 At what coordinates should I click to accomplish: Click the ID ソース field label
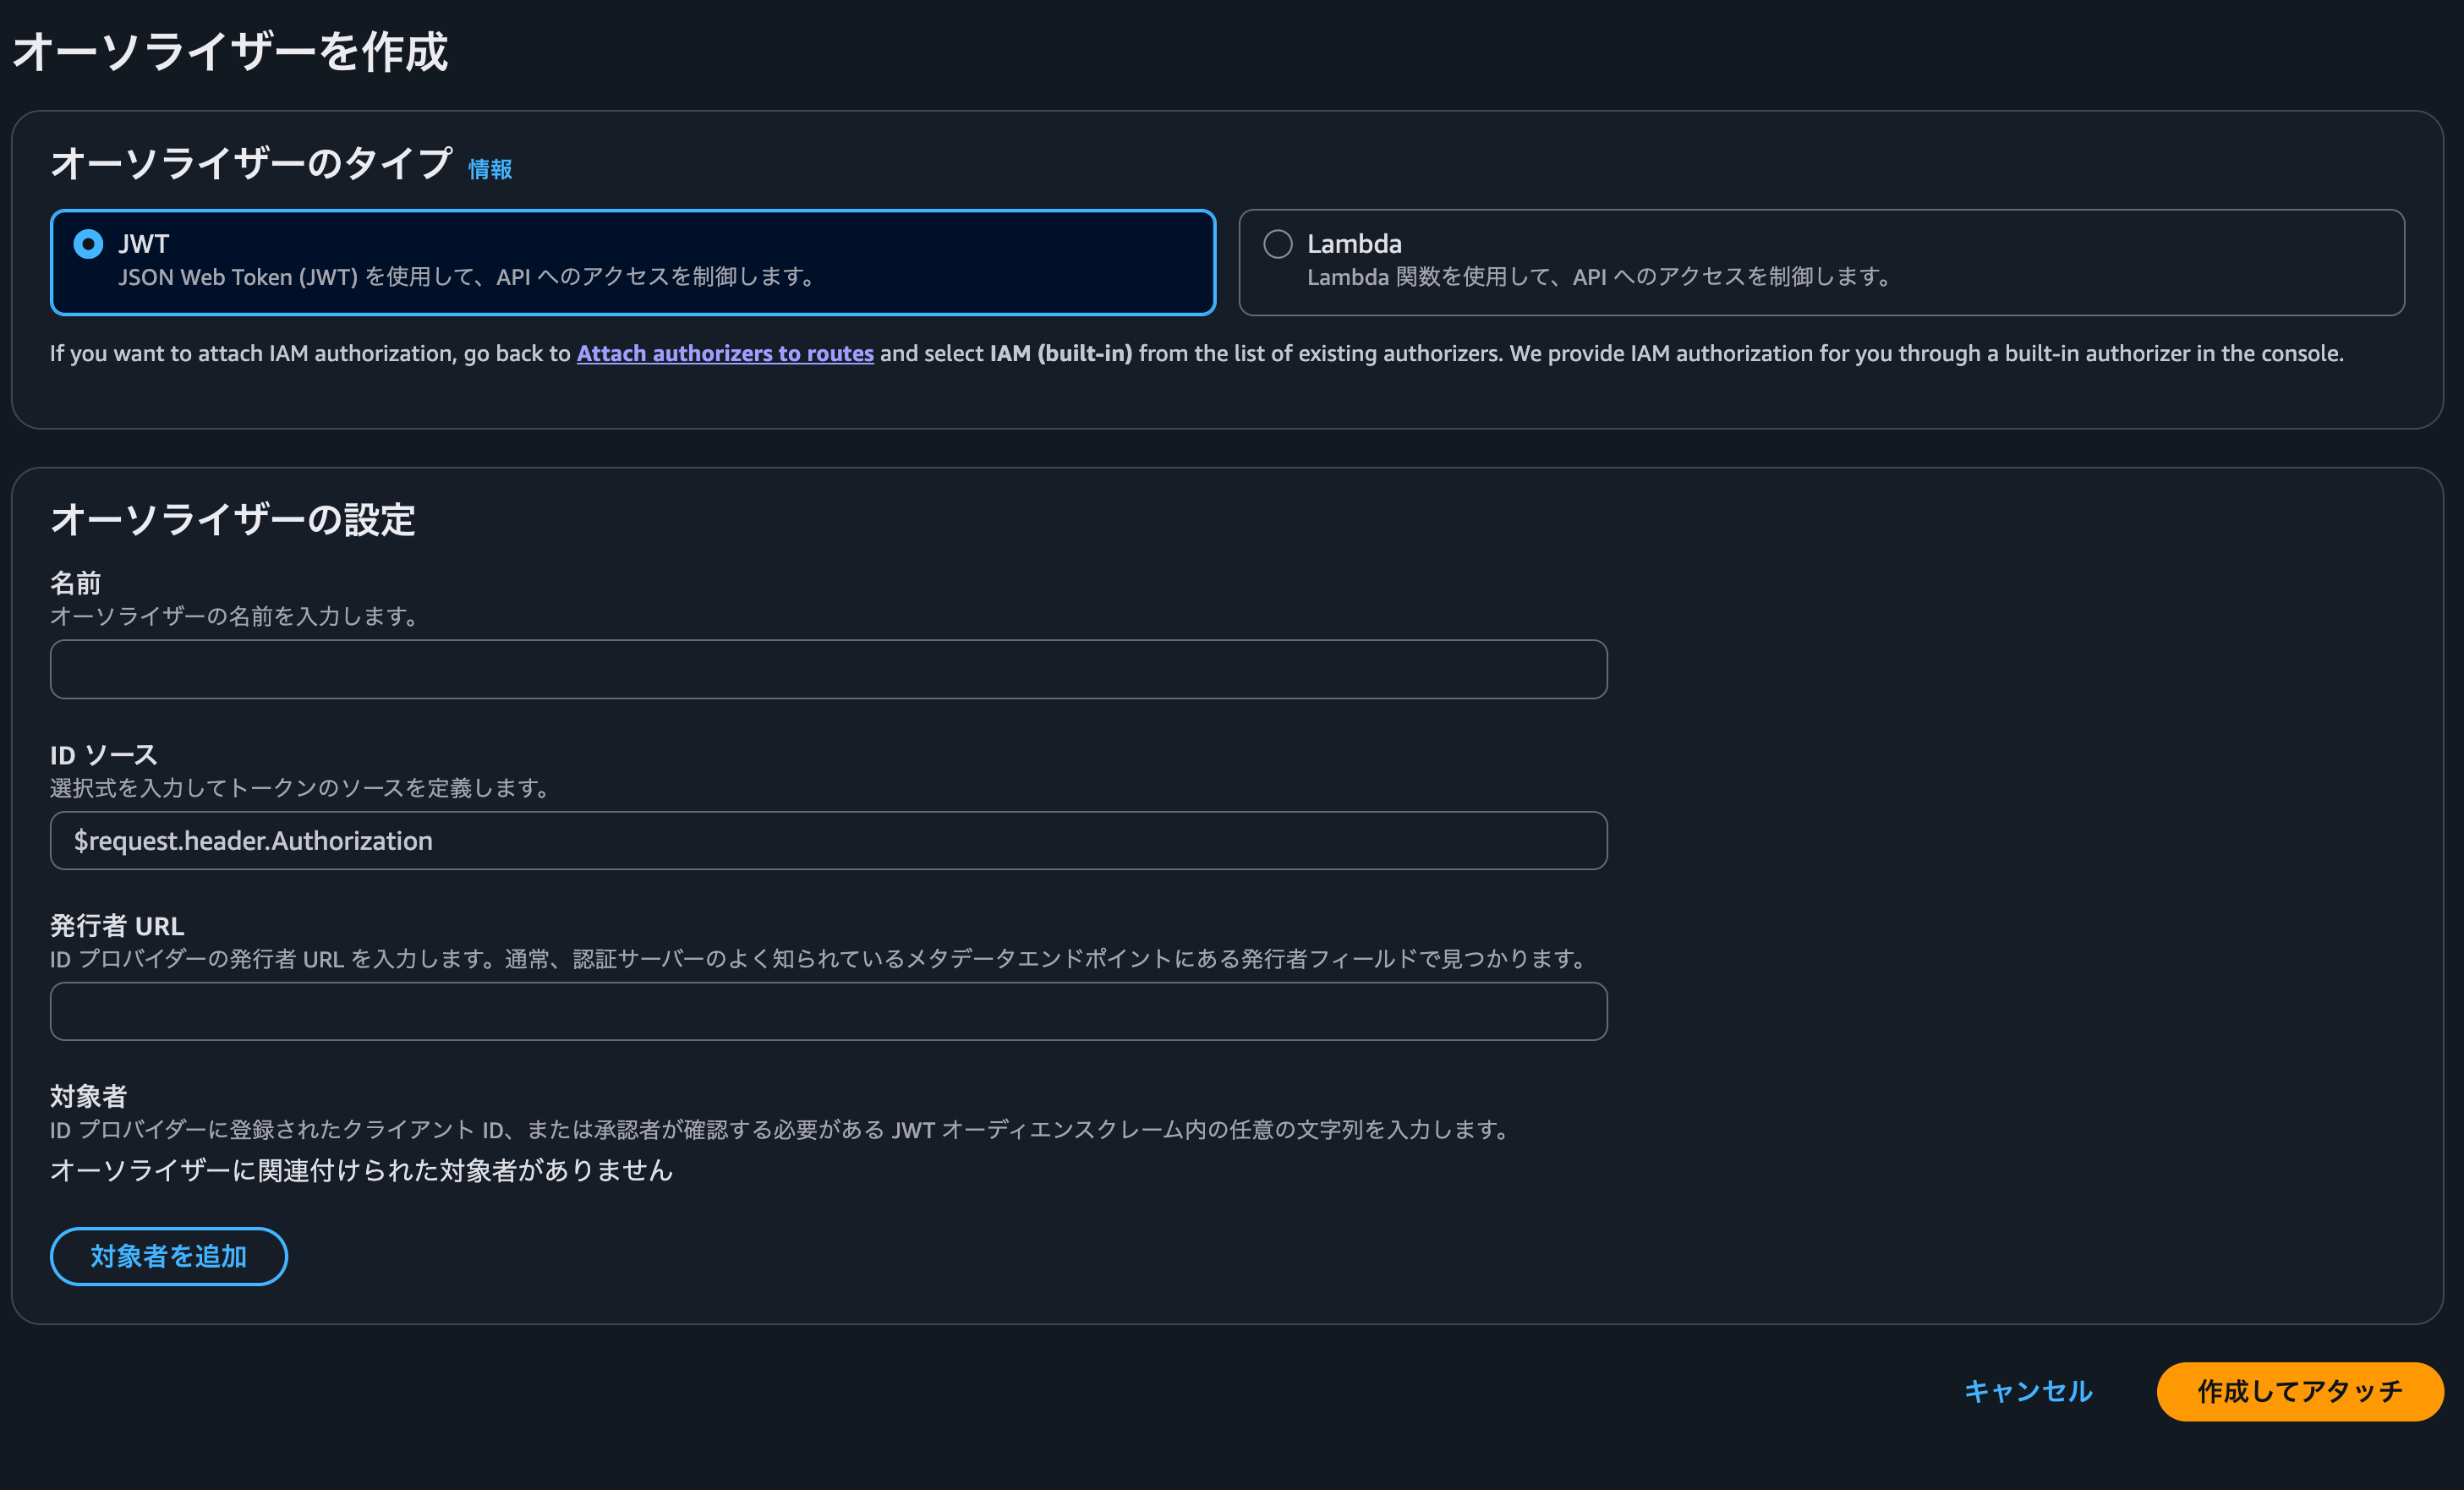pyautogui.click(x=104, y=755)
